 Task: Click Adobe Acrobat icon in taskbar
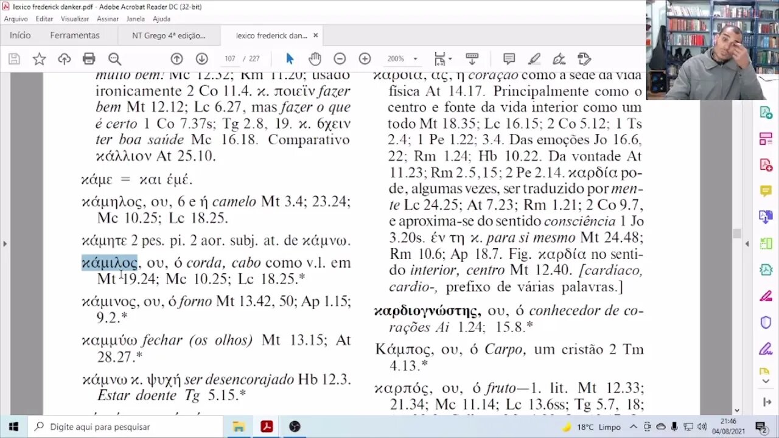point(266,426)
